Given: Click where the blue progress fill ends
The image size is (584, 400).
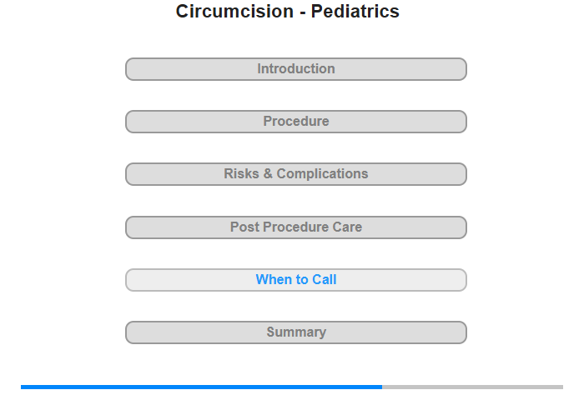Looking at the screenshot, I should [382, 387].
